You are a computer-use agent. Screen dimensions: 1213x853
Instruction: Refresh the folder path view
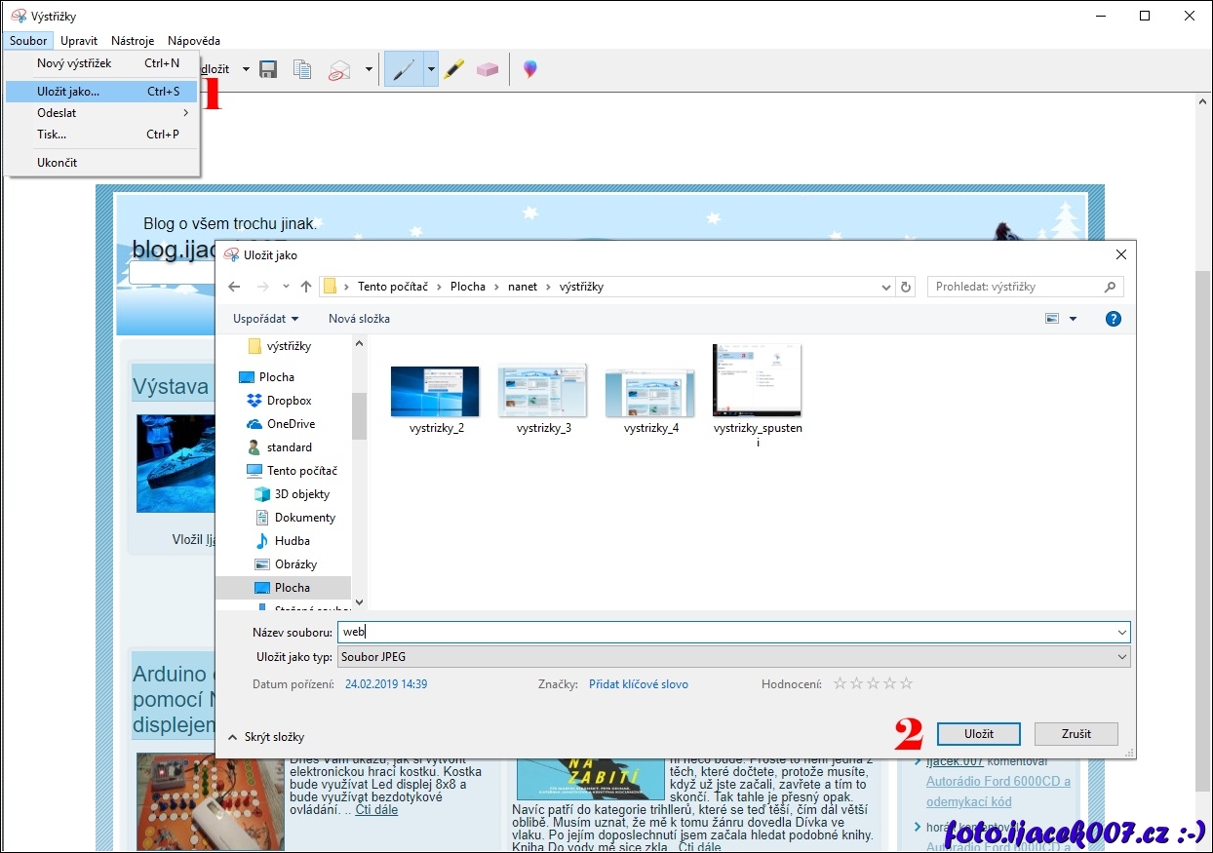pos(907,287)
